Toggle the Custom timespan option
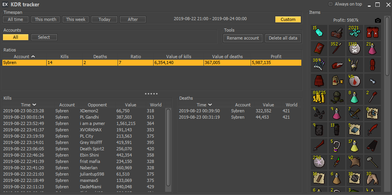 pos(288,19)
